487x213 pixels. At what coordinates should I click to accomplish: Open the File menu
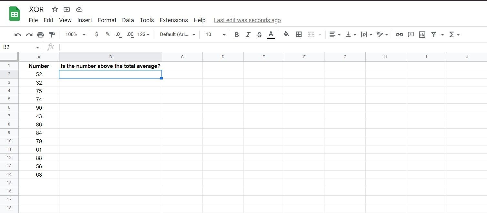coord(33,20)
